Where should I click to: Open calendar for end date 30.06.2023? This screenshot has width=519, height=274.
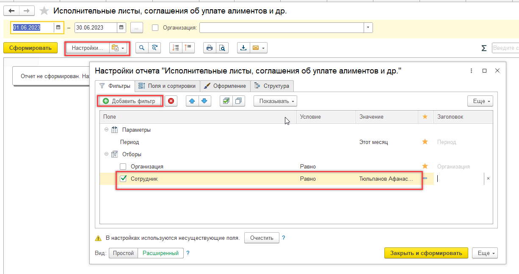121,27
